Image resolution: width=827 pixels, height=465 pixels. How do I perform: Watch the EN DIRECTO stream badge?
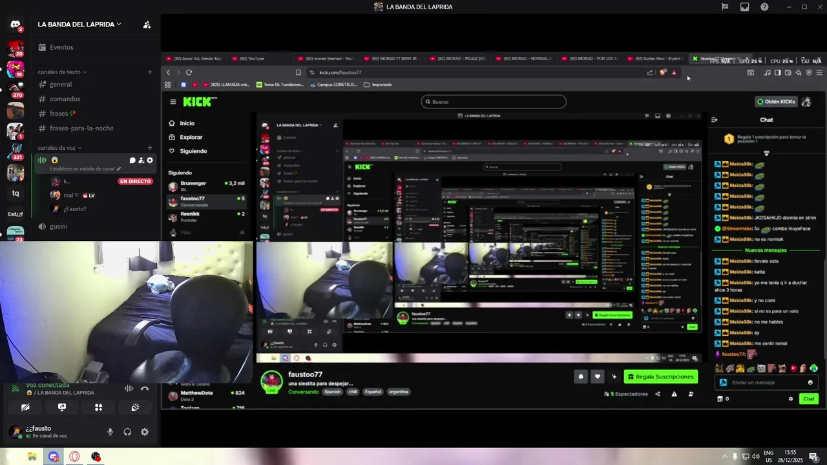pyautogui.click(x=135, y=181)
